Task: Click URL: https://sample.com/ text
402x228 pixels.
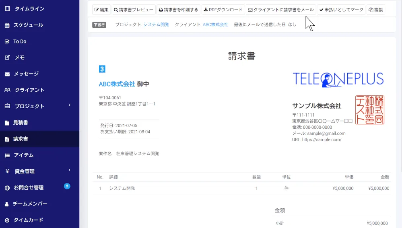Action: (317, 140)
